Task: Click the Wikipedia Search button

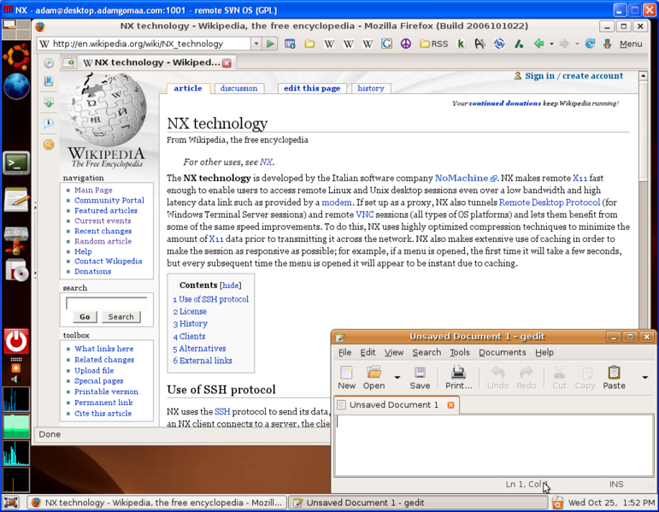Action: pos(121,316)
